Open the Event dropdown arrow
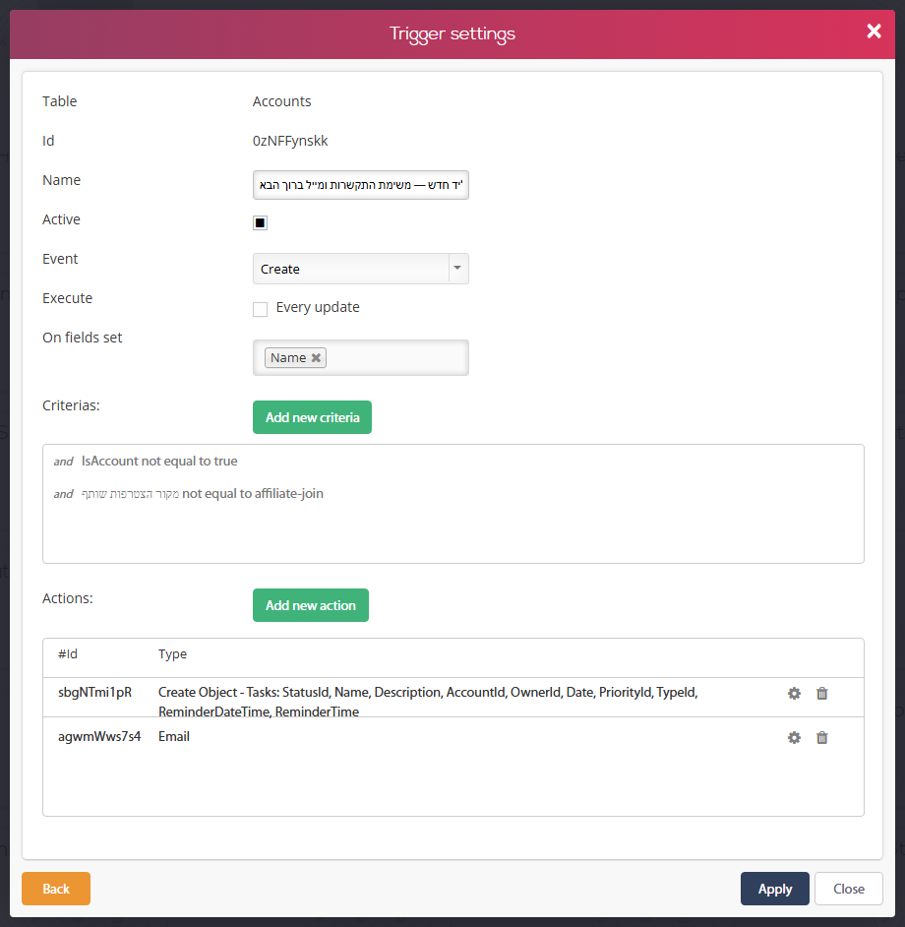 457,269
